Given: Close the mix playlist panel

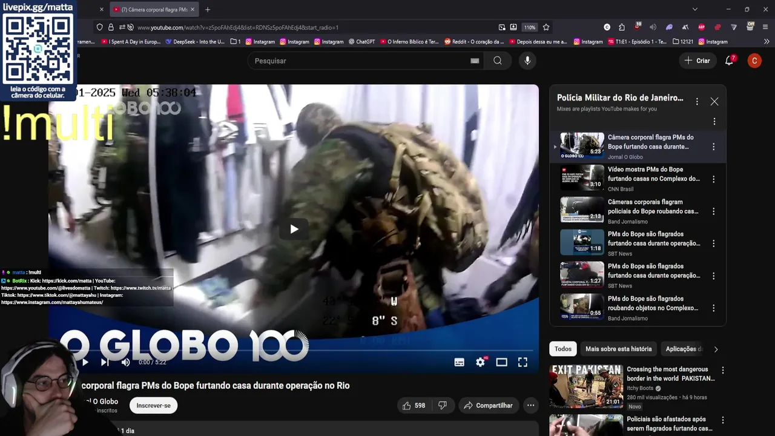Looking at the screenshot, I should (x=714, y=102).
